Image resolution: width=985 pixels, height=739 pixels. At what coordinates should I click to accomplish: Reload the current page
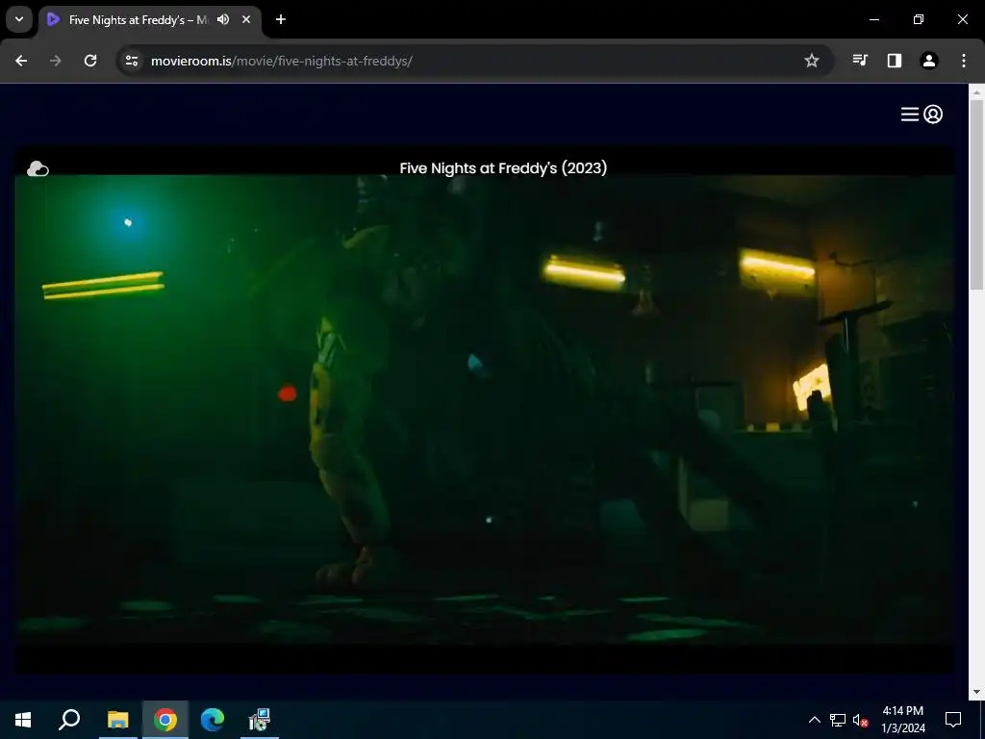[90, 61]
